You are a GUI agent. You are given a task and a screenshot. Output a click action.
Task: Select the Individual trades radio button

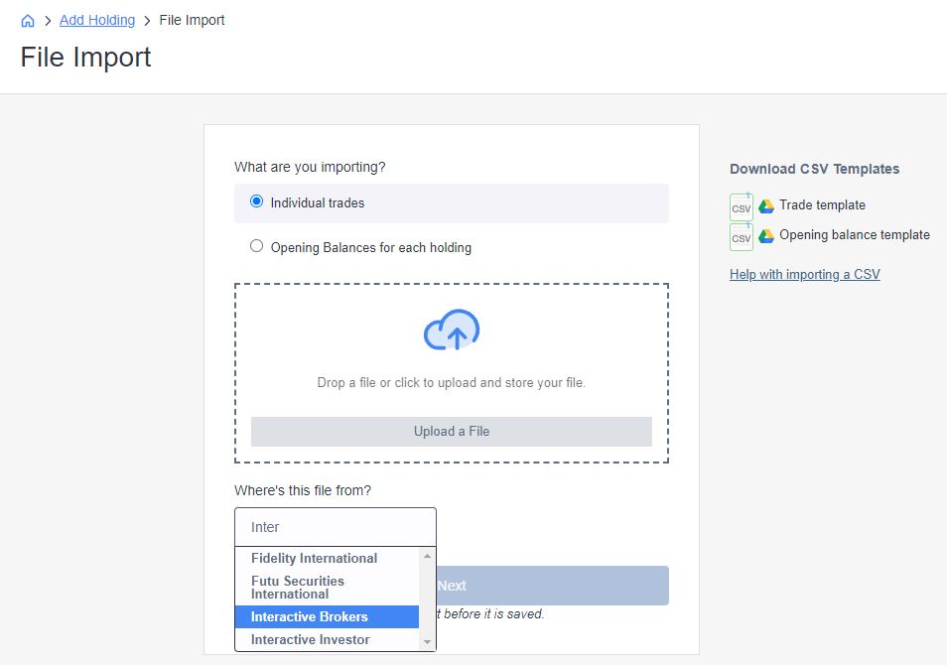(257, 201)
